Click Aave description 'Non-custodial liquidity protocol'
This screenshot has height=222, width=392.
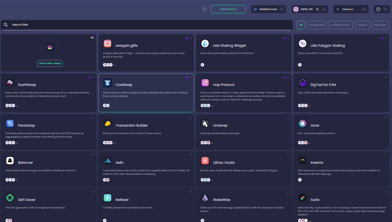click(316, 133)
